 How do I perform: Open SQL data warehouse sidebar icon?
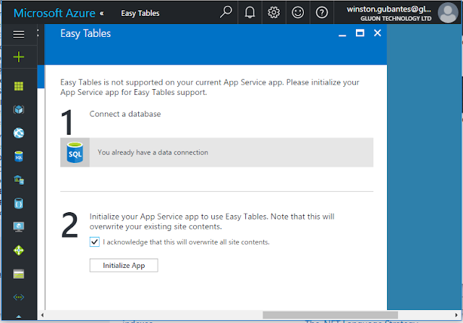[19, 180]
